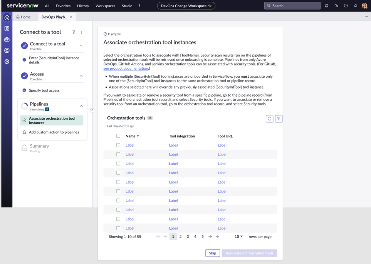371x264 pixels.
Task: Go to page 4
Action: 195,237
